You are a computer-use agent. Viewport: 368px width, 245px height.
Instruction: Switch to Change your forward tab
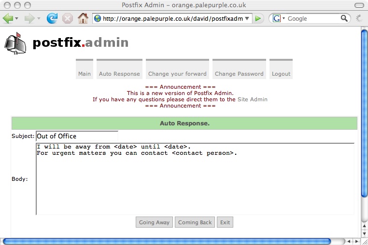pyautogui.click(x=177, y=73)
